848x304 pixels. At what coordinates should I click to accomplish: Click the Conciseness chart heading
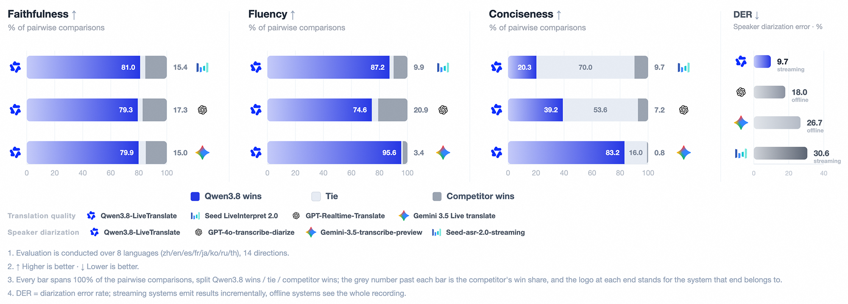521,14
